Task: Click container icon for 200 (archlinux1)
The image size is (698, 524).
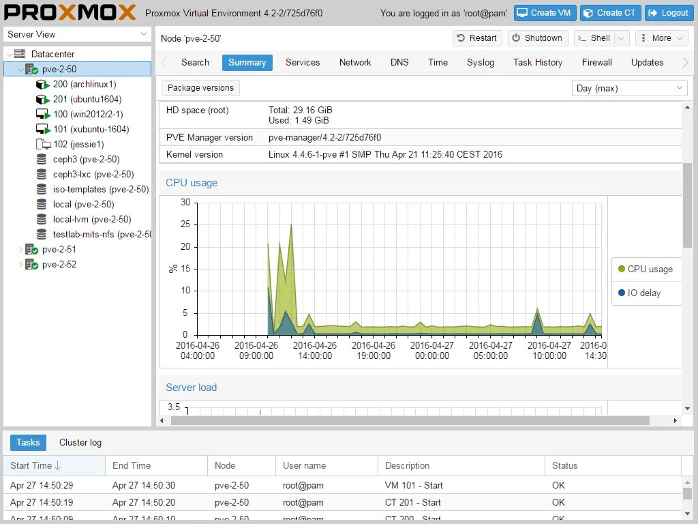Action: pos(42,84)
